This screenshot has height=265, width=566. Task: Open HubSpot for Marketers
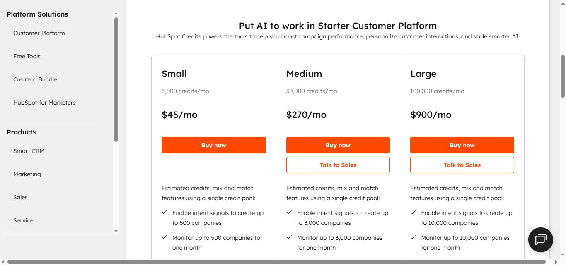pos(44,103)
